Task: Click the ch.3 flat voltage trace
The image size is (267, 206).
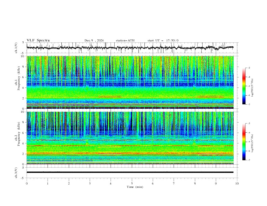Action: [130, 172]
